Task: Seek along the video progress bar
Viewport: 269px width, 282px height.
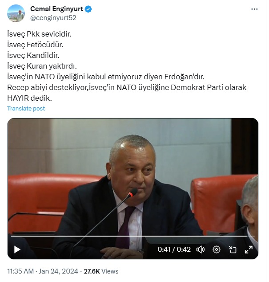Action: coord(133,236)
